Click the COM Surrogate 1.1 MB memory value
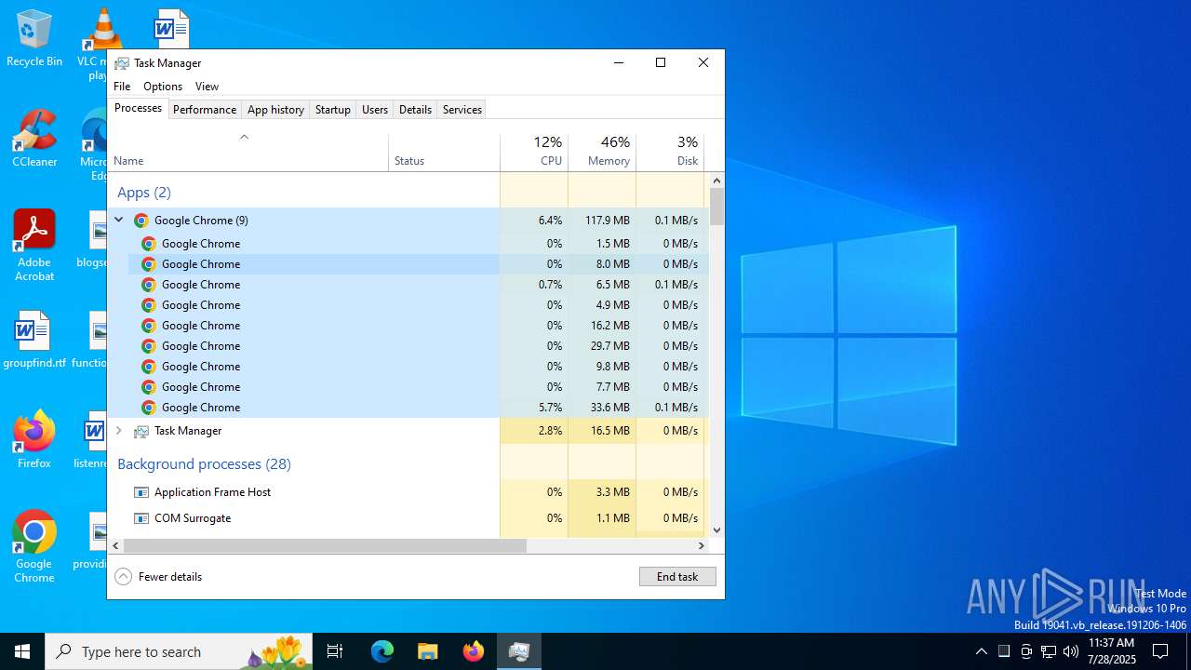Viewport: 1191px width, 670px height. point(612,518)
